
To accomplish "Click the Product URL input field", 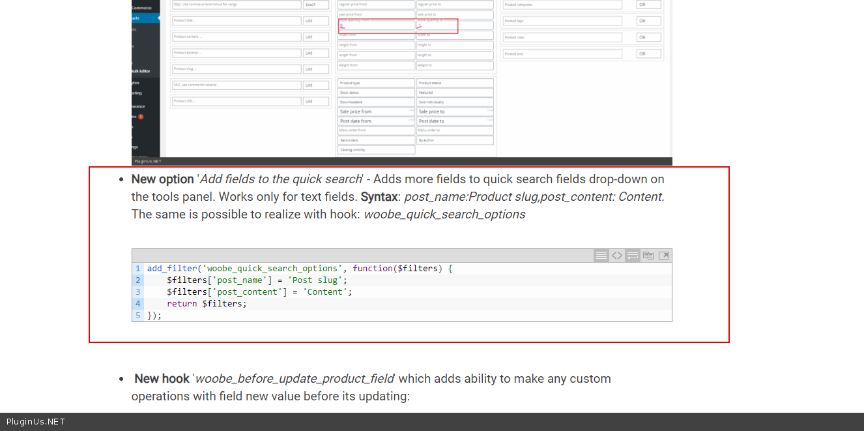I will click(236, 102).
